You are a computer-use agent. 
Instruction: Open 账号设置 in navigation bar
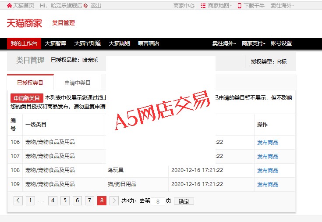pos(281,43)
